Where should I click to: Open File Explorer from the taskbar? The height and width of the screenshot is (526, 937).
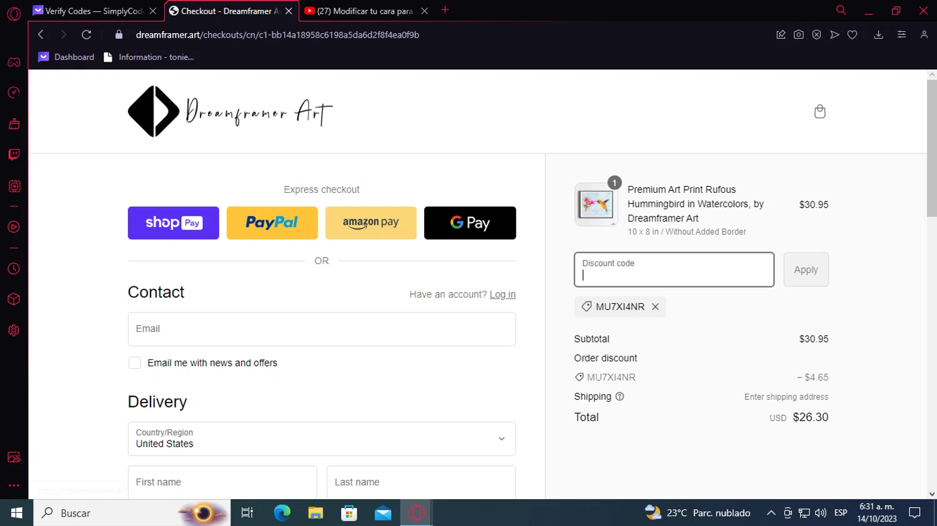point(315,513)
